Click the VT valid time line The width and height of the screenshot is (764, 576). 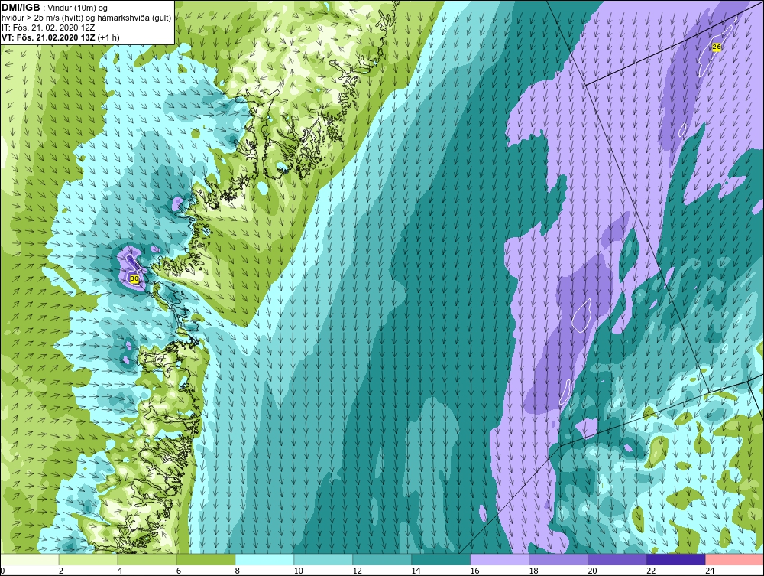60,37
